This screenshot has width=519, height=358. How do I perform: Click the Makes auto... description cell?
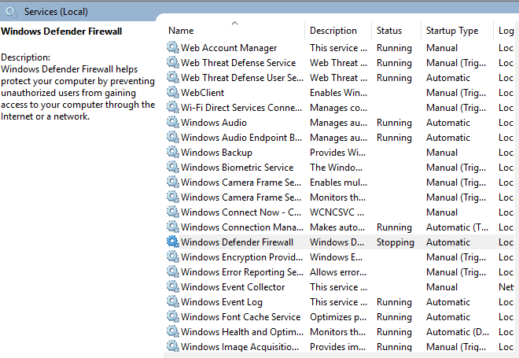337,227
